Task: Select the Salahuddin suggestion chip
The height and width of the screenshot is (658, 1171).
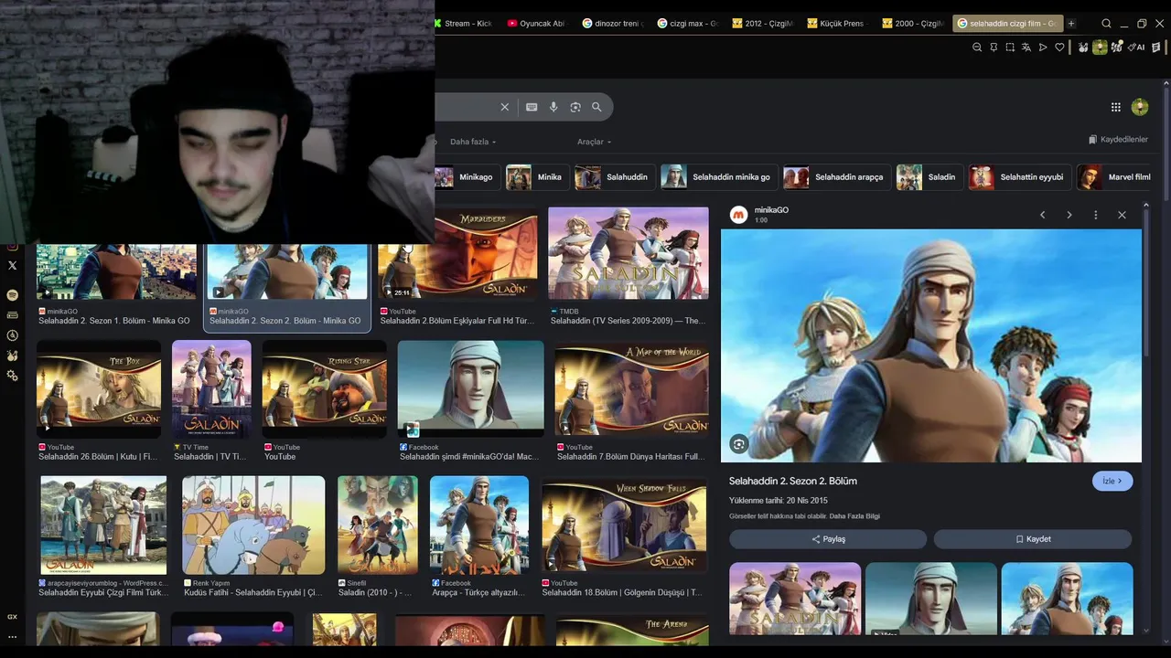Action: coord(615,177)
